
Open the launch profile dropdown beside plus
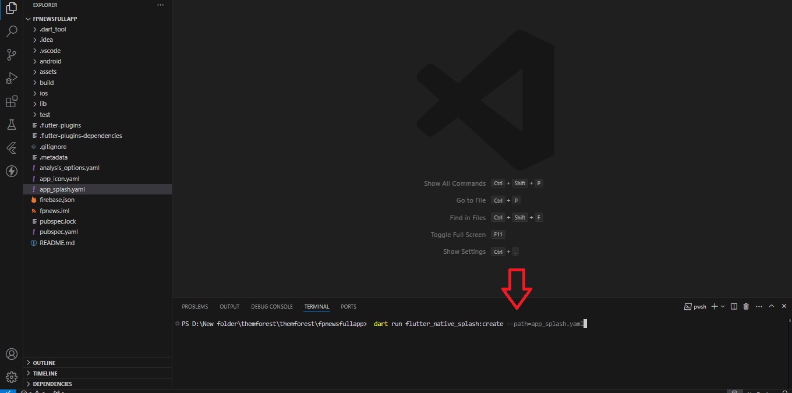coord(723,306)
